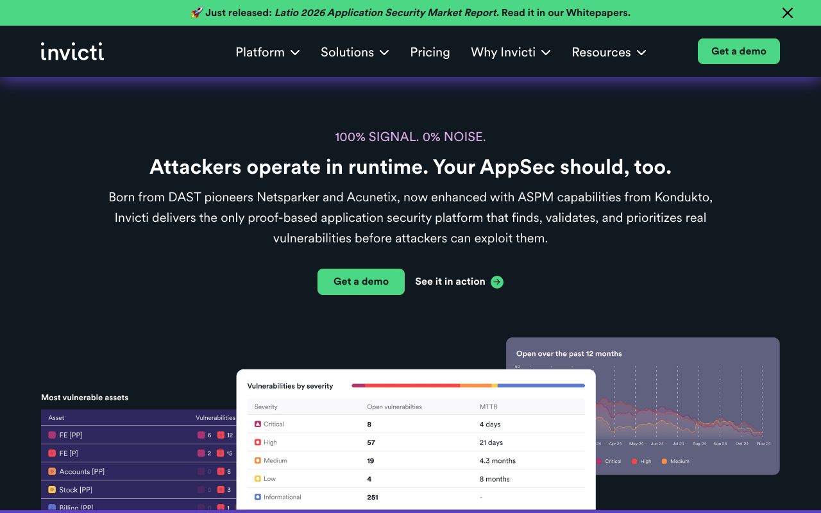Viewport: 821px width, 513px height.
Task: Click the "Vulnerabilities by severity" heading
Action: pyautogui.click(x=291, y=386)
